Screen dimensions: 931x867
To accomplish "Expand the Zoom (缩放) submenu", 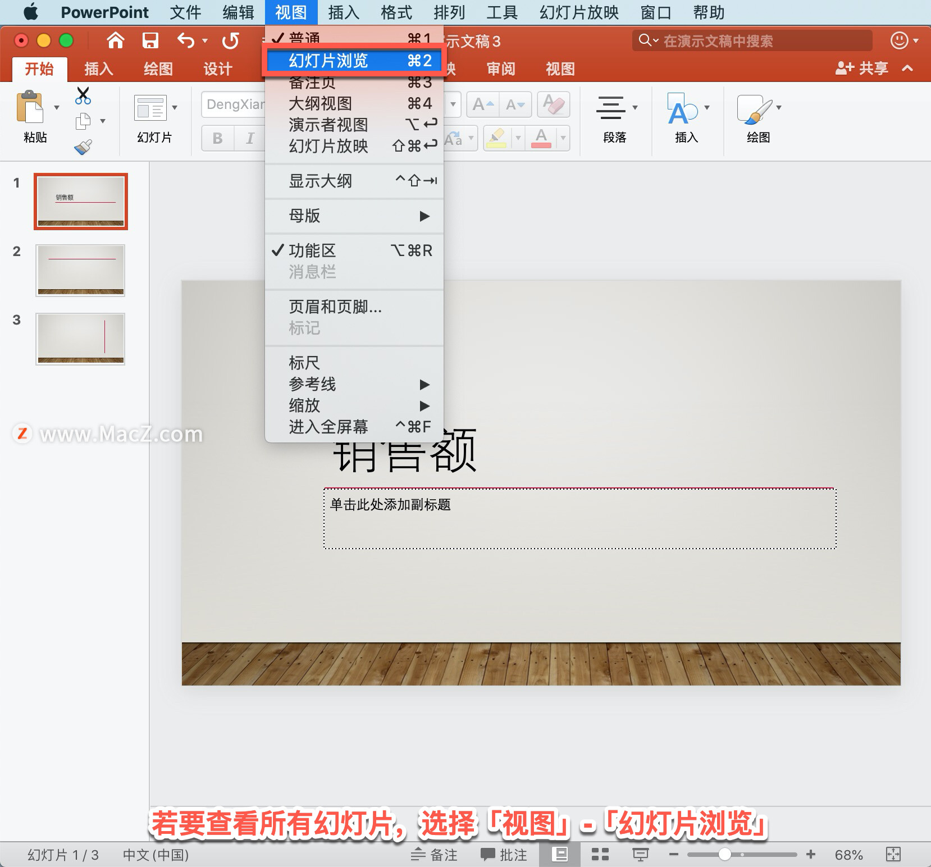I will coord(354,405).
